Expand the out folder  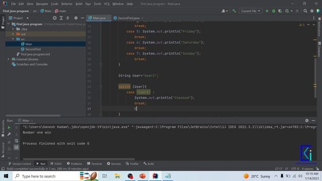pyautogui.click(x=13, y=34)
